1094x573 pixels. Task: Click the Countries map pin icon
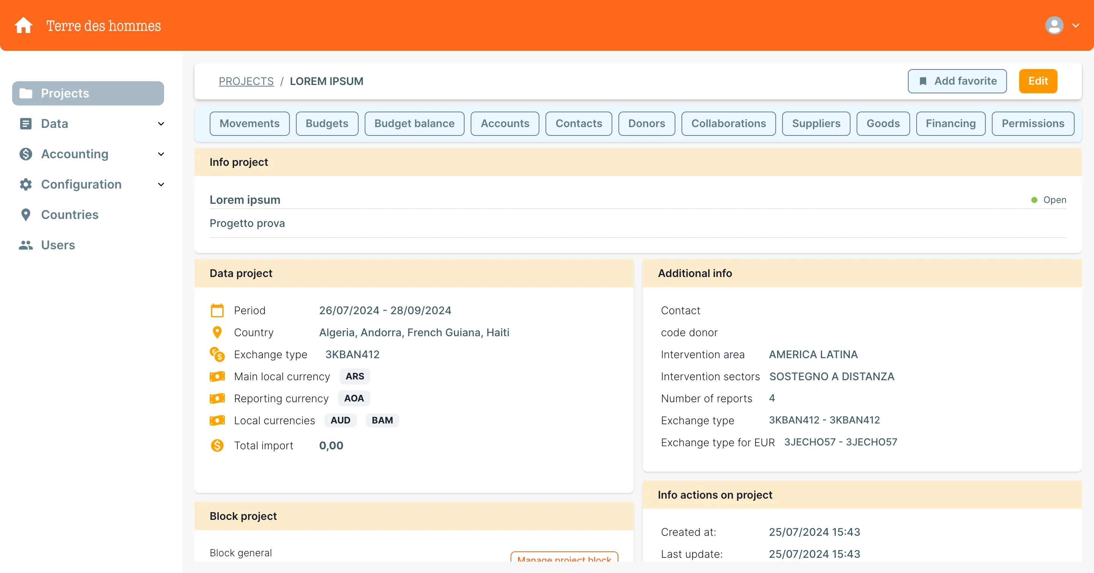(x=25, y=215)
